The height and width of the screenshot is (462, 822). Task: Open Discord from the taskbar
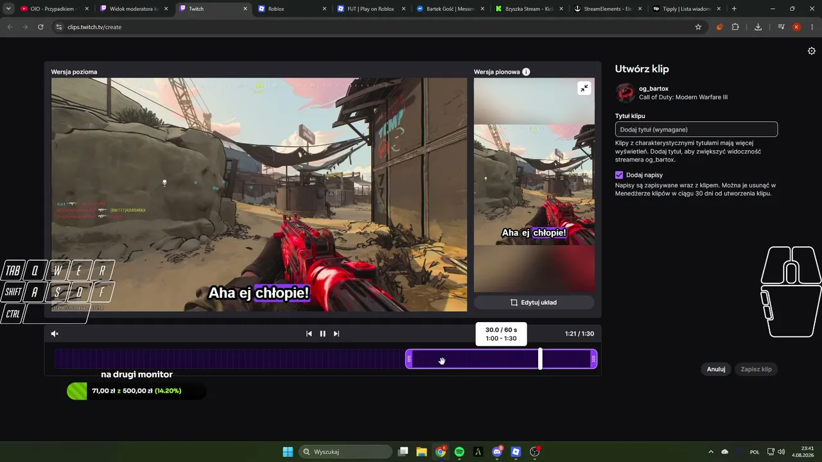click(x=497, y=452)
